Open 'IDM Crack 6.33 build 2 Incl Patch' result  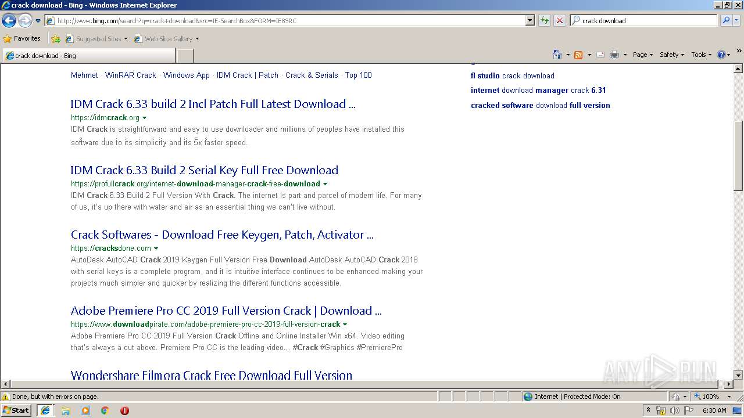[x=213, y=104]
